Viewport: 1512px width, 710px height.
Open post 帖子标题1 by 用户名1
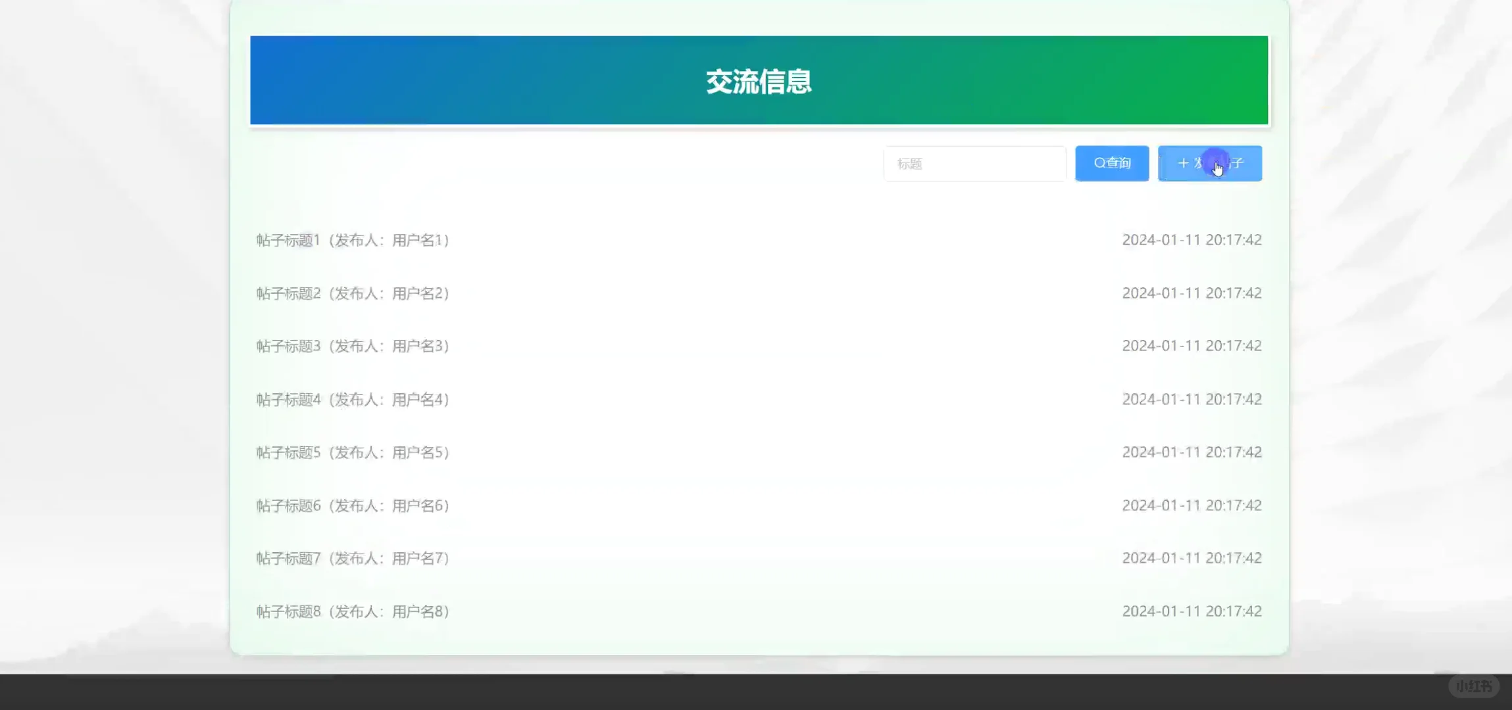tap(352, 239)
